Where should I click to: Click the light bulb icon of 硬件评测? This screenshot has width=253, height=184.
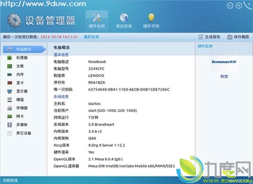coord(151,18)
